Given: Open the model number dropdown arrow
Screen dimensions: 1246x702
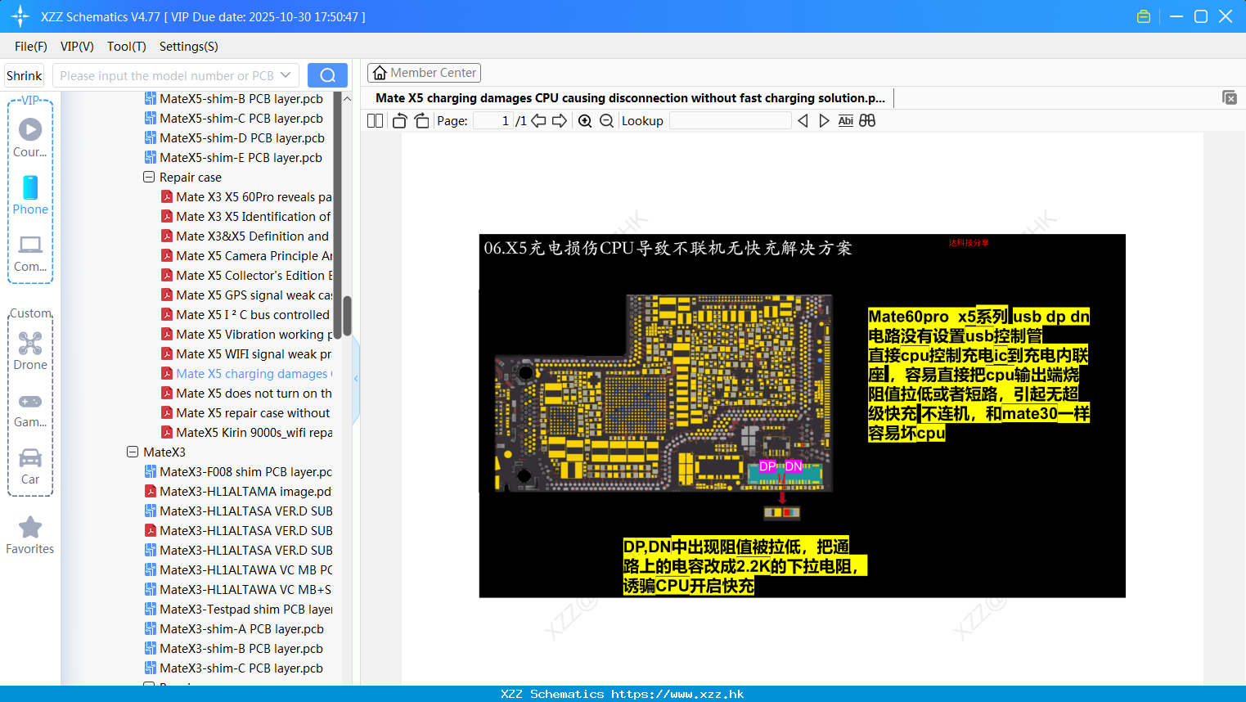Looking at the screenshot, I should pos(286,75).
